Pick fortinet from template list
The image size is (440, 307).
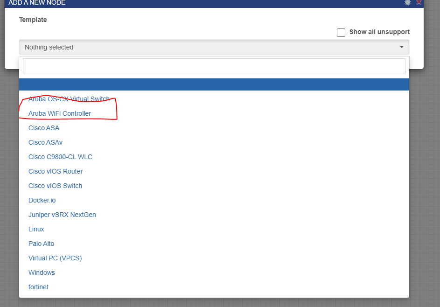[214, 287]
